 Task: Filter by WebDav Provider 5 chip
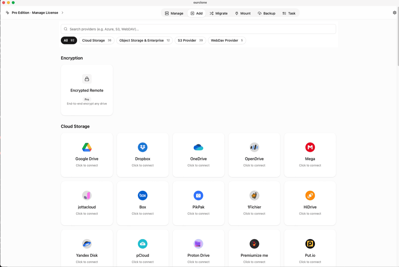227,41
